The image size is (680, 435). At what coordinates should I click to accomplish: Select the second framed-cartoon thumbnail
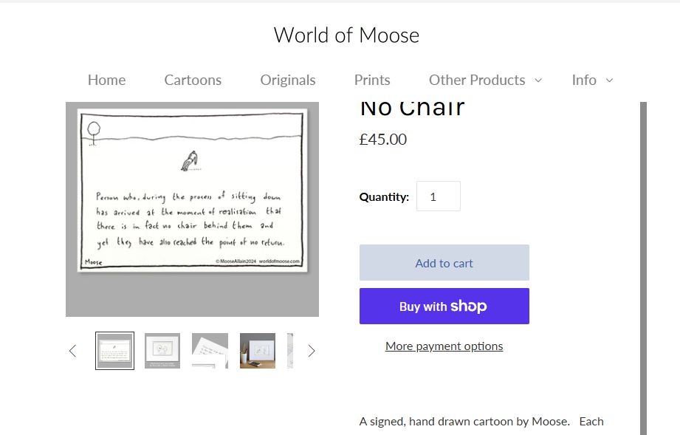[162, 351]
